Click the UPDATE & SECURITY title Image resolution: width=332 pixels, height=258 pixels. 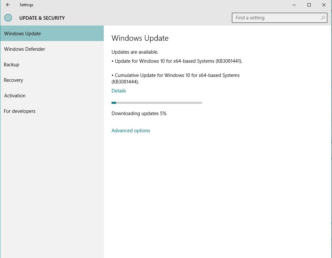pos(42,18)
